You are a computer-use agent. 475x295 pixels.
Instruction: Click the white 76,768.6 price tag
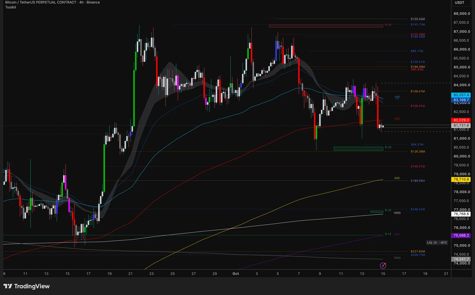[461, 214]
